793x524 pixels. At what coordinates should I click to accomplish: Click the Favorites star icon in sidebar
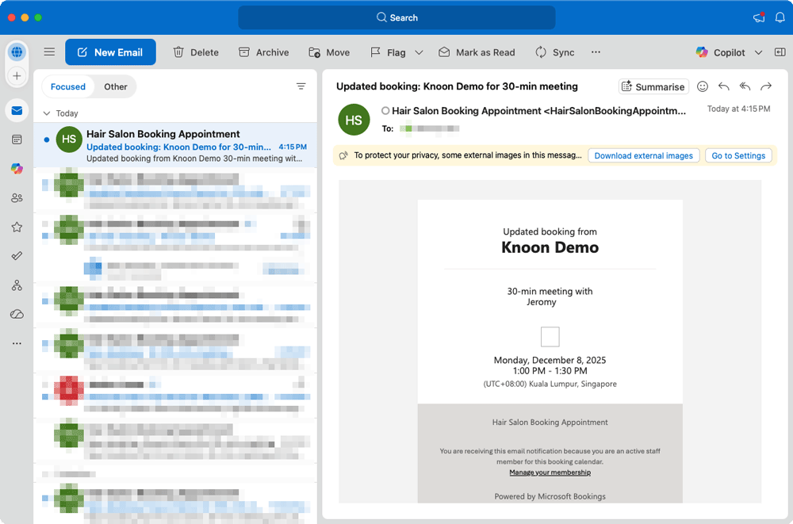click(17, 227)
